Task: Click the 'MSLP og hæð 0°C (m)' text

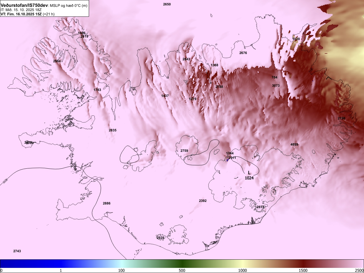Action: point(69,5)
